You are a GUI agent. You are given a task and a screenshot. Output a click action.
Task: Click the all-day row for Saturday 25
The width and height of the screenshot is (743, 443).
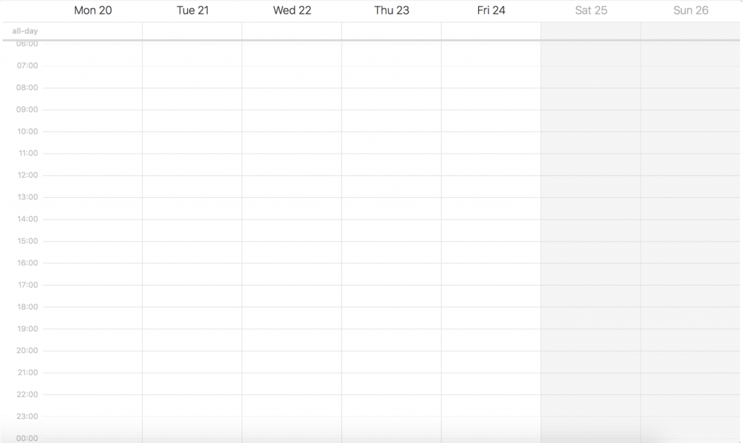(591, 31)
